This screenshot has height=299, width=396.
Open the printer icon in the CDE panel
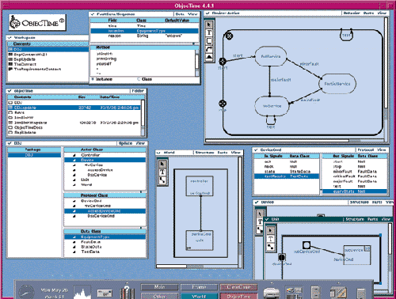click(x=271, y=293)
